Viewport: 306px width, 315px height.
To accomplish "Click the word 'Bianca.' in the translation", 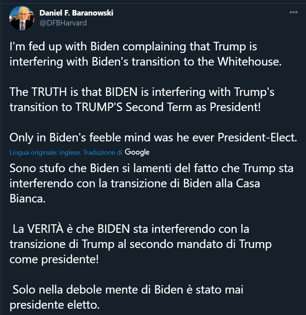I will pos(27,198).
